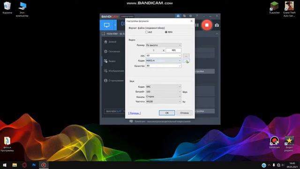
Task: Show hidden tray icons with the chevron
Action: tap(269, 165)
